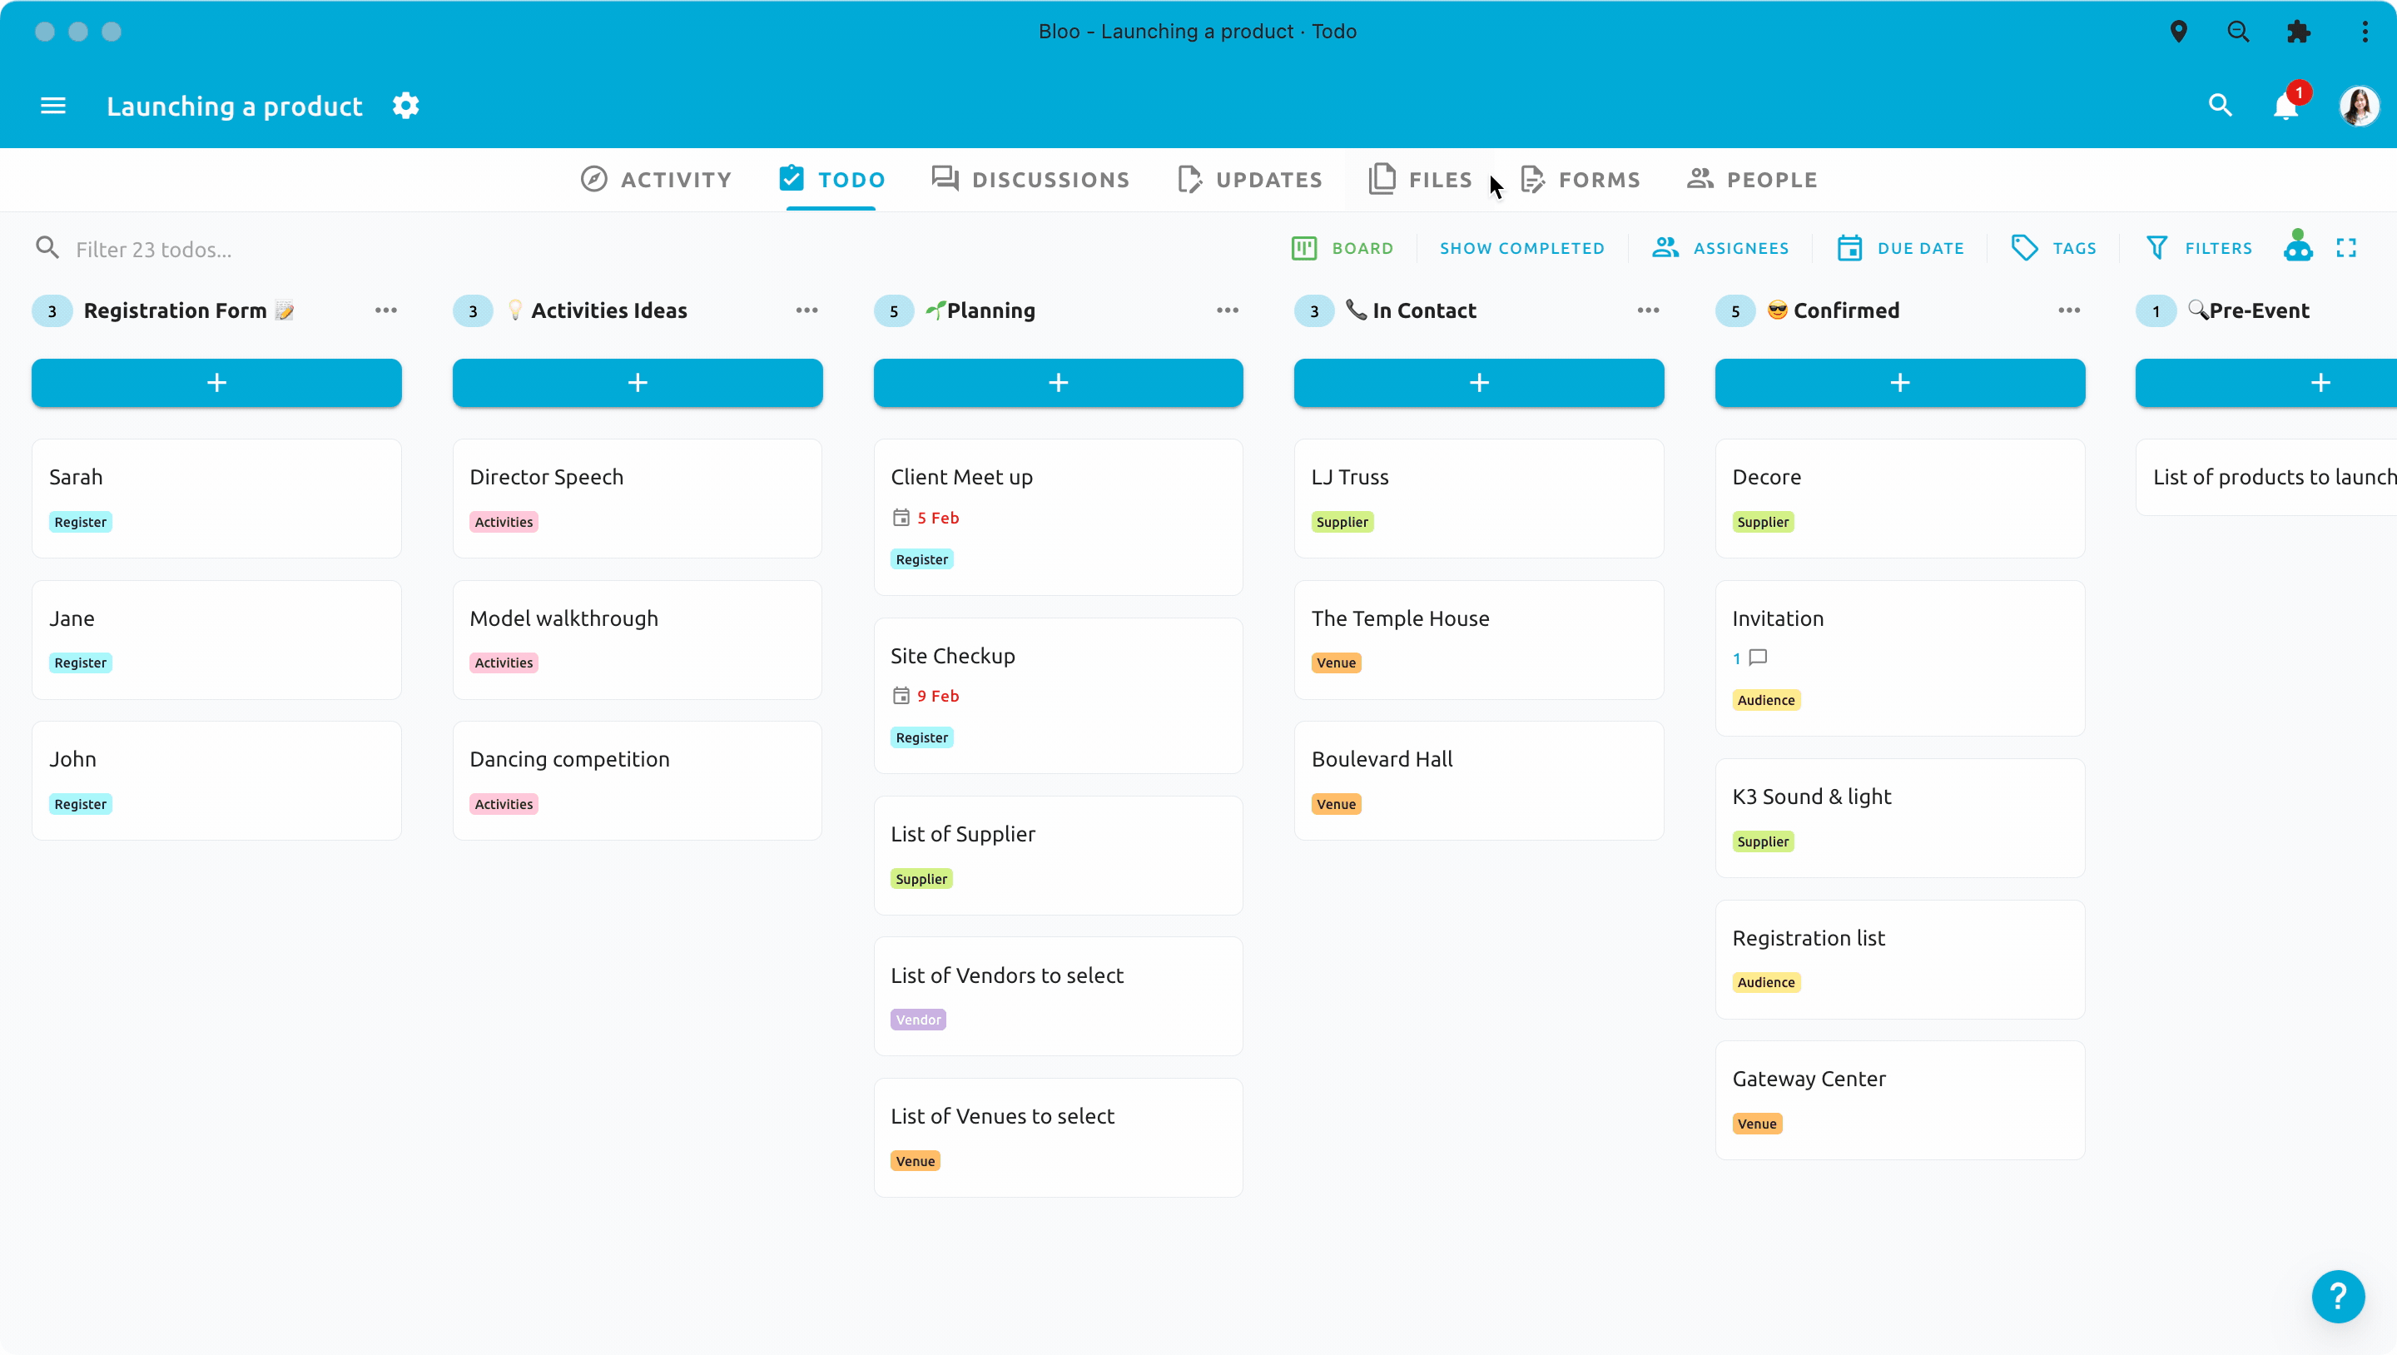Add a new todo in Pre-Event
This screenshot has height=1355, width=2397.
[x=2266, y=383]
